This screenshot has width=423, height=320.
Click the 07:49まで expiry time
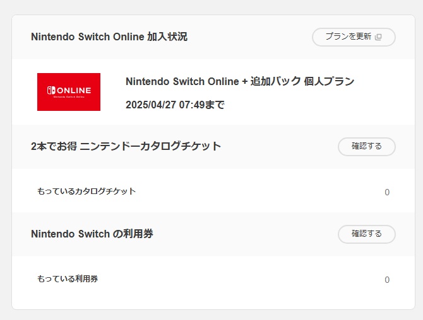(x=202, y=105)
